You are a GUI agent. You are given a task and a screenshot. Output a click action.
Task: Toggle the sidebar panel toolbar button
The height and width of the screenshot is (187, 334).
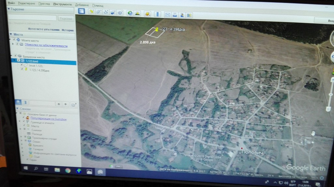coord(82,11)
